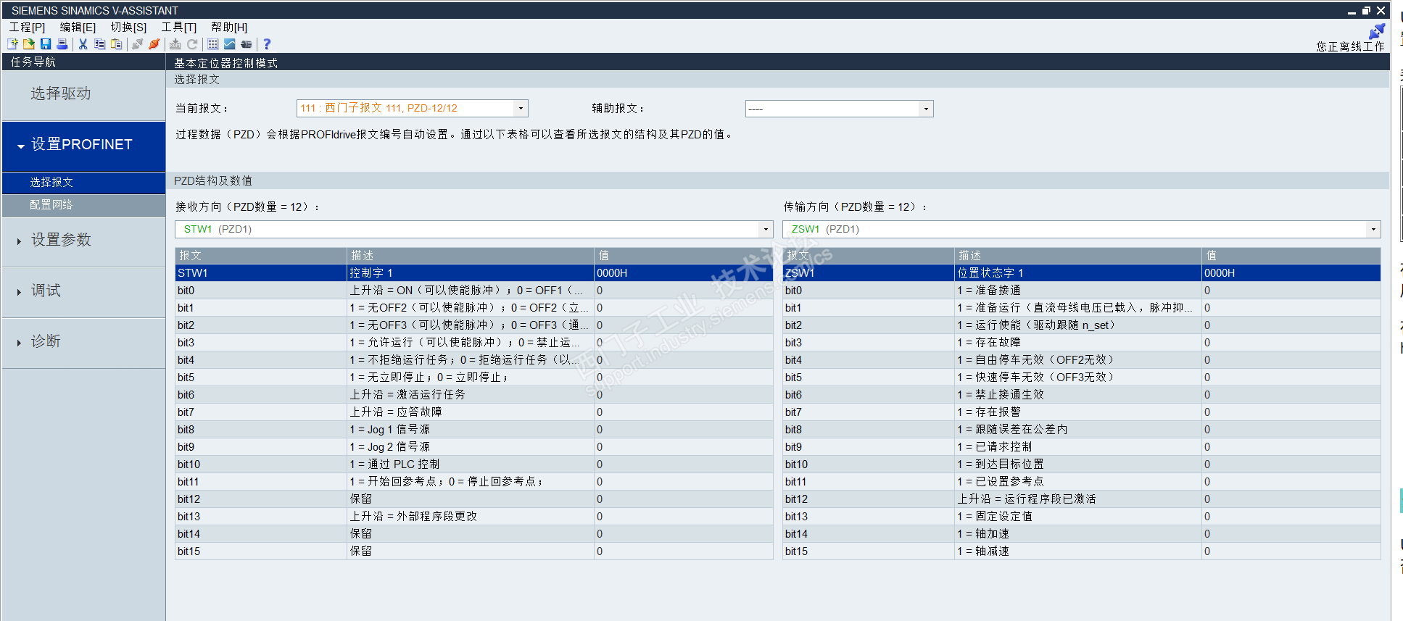Click the Copy toolbar icon
Image resolution: width=1403 pixels, height=621 pixels.
click(99, 44)
